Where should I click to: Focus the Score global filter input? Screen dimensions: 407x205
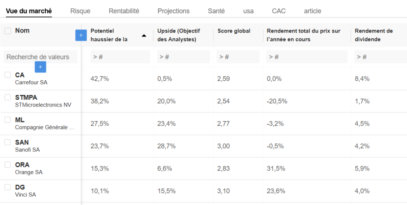[x=238, y=57]
